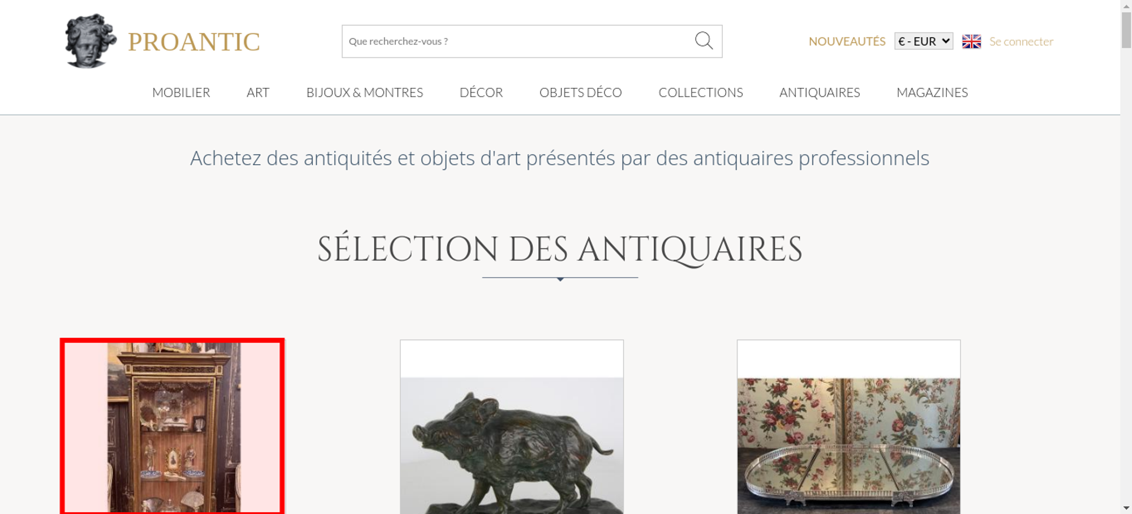Open the antique display cabinet thumbnail
Screen dimensions: 1132x514
coord(173,427)
